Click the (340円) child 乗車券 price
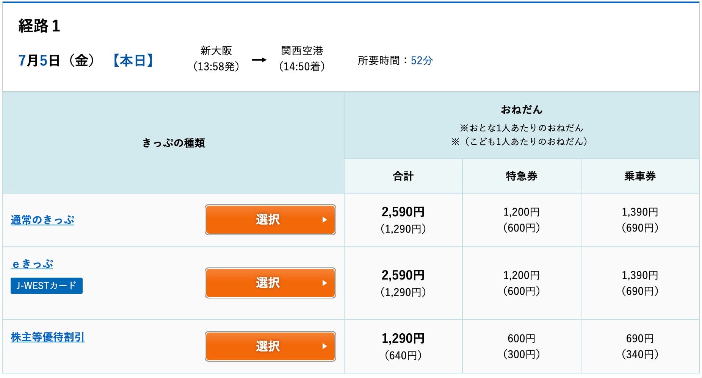Screen dimensions: 702x378 [x=640, y=355]
